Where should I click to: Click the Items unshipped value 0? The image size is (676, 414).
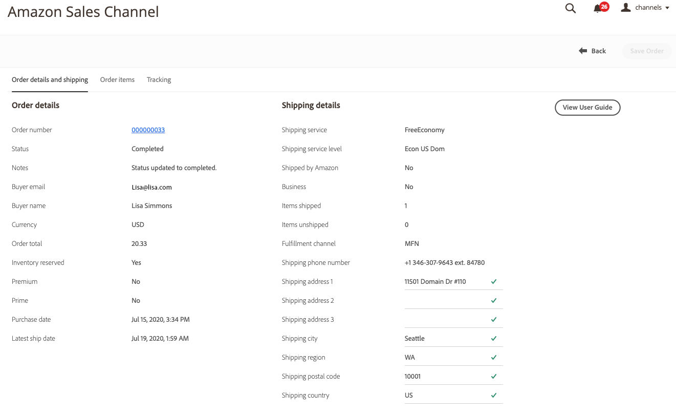pyautogui.click(x=407, y=224)
